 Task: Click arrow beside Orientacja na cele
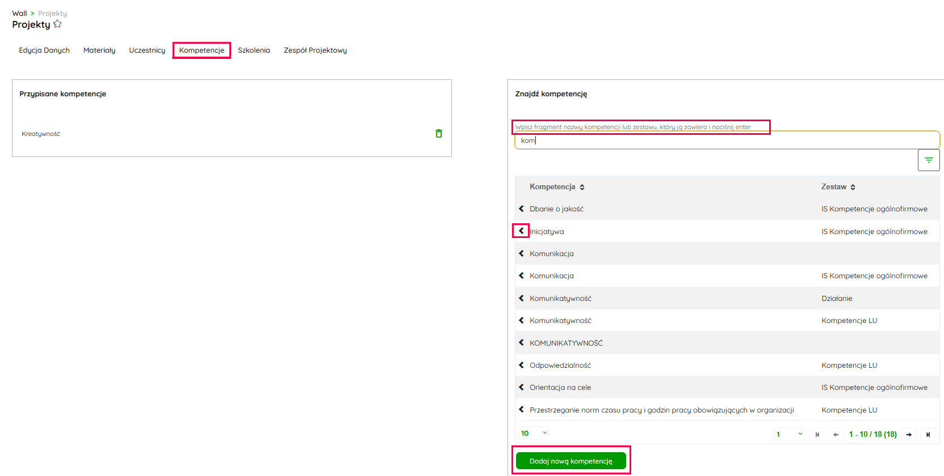(x=521, y=388)
